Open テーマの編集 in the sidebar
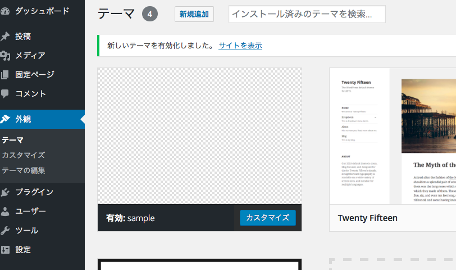456x270 pixels. point(23,170)
